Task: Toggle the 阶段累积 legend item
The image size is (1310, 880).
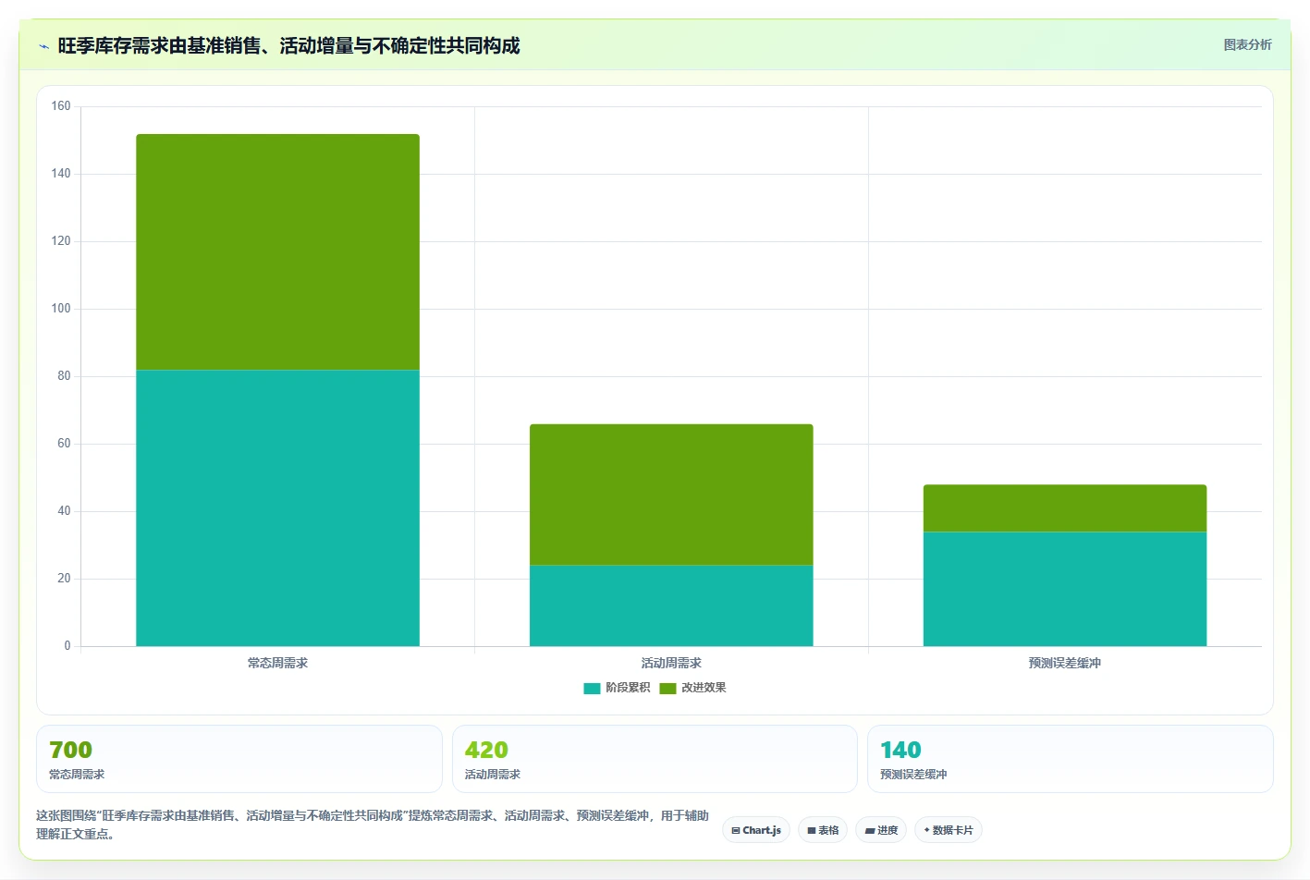Action: point(617,688)
